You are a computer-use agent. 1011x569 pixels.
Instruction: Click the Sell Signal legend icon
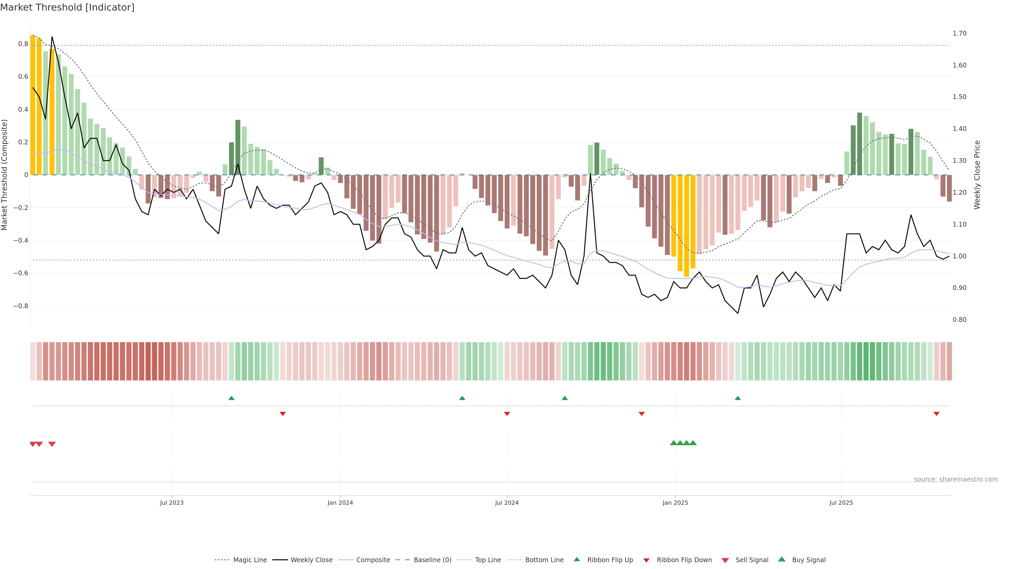pyautogui.click(x=725, y=560)
